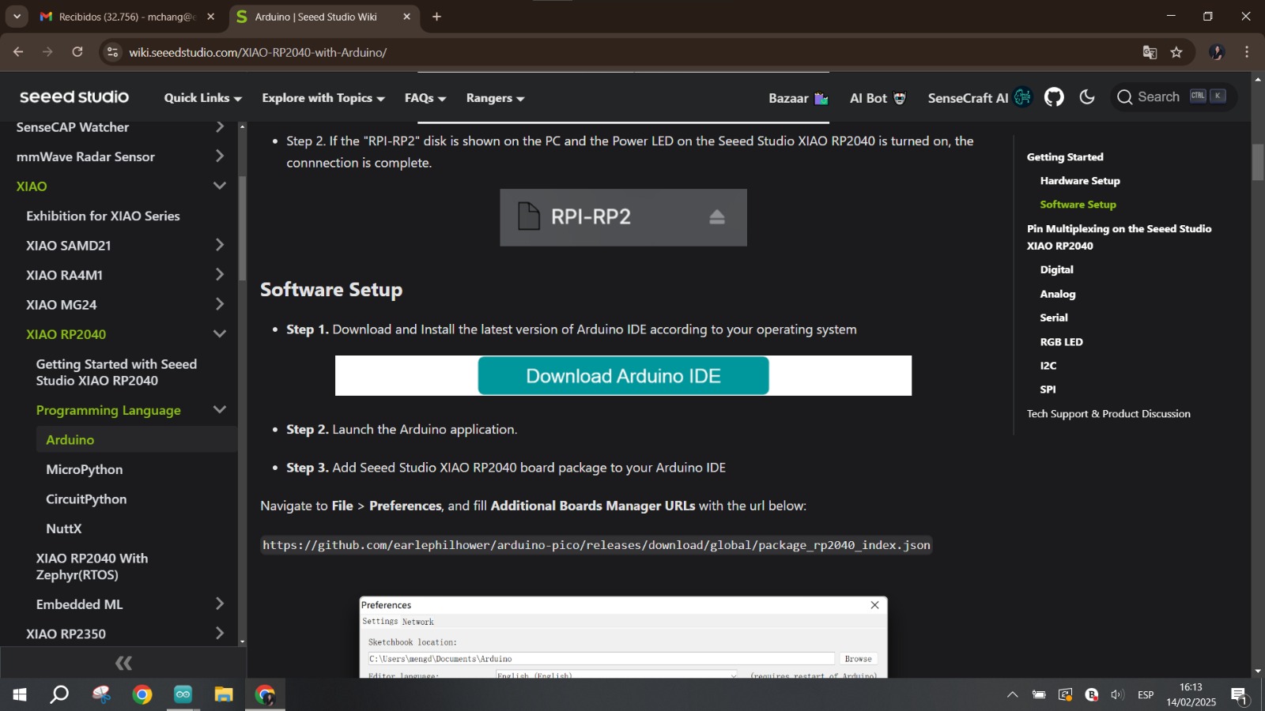The width and height of the screenshot is (1265, 711).
Task: Collapse the XIAO sidebar category
Action: pyautogui.click(x=220, y=186)
